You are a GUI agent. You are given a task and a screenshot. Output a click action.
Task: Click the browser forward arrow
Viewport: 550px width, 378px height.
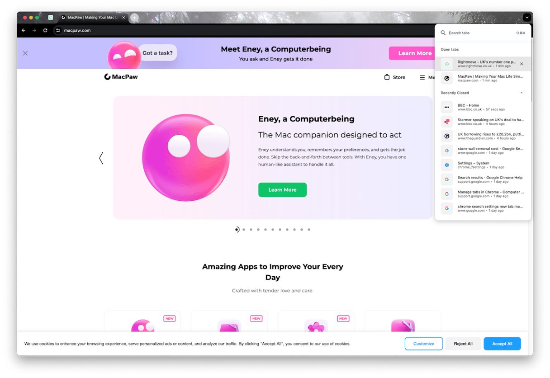34,30
